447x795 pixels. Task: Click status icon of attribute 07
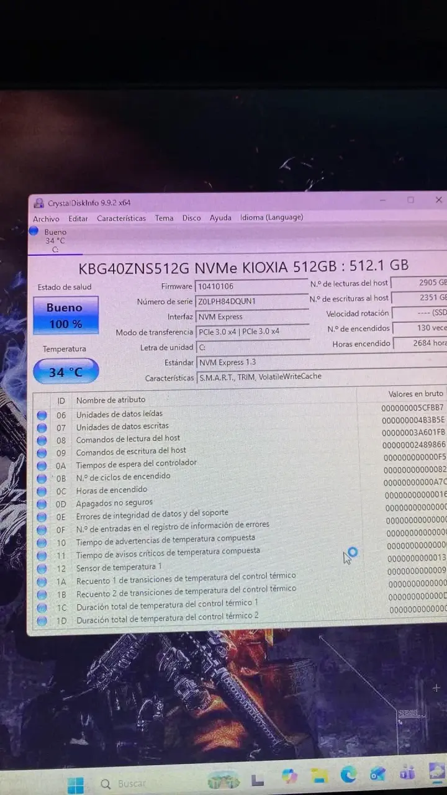point(42,428)
